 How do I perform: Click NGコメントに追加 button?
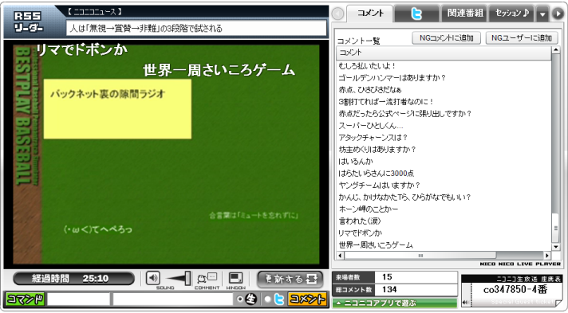[446, 38]
